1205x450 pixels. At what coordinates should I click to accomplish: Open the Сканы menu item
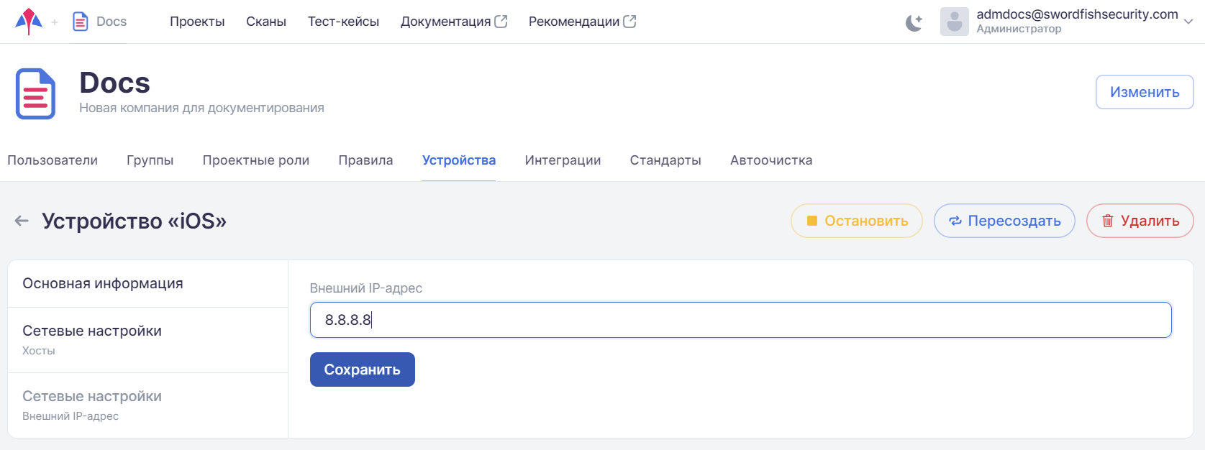pyautogui.click(x=266, y=22)
